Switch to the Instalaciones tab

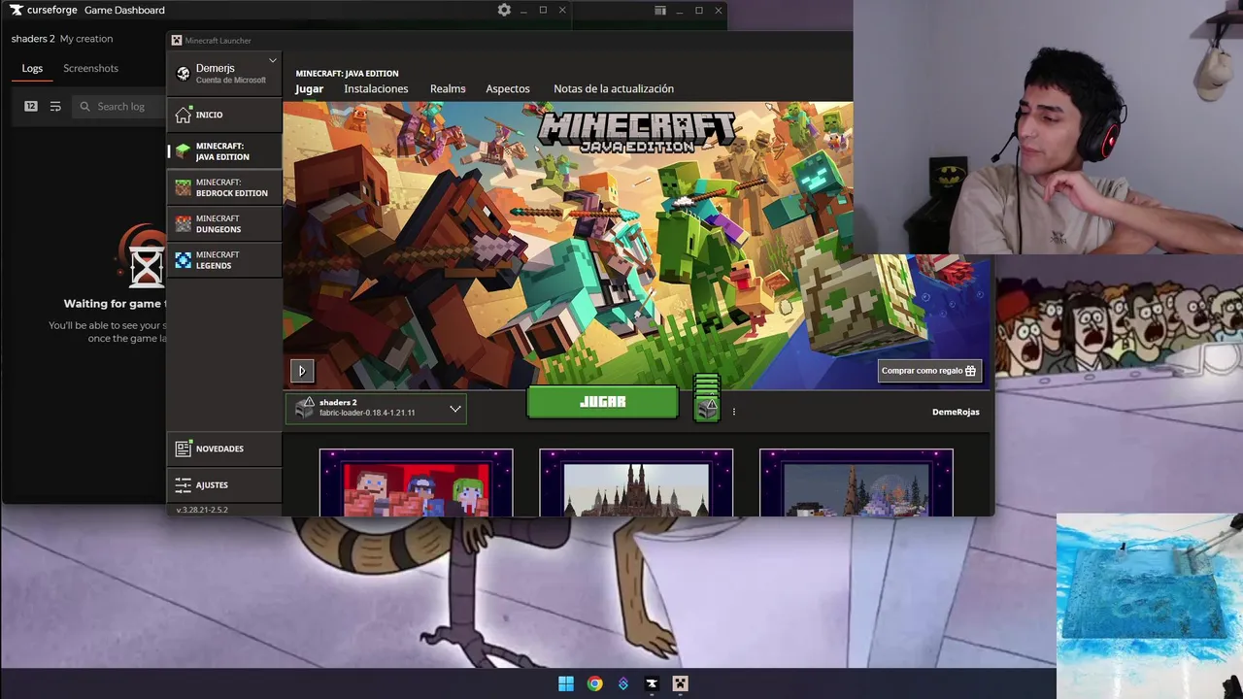(376, 89)
